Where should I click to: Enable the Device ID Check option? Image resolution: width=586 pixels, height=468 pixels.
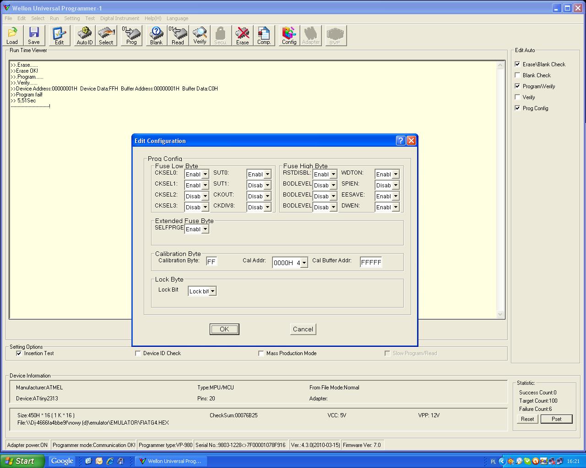coord(138,353)
